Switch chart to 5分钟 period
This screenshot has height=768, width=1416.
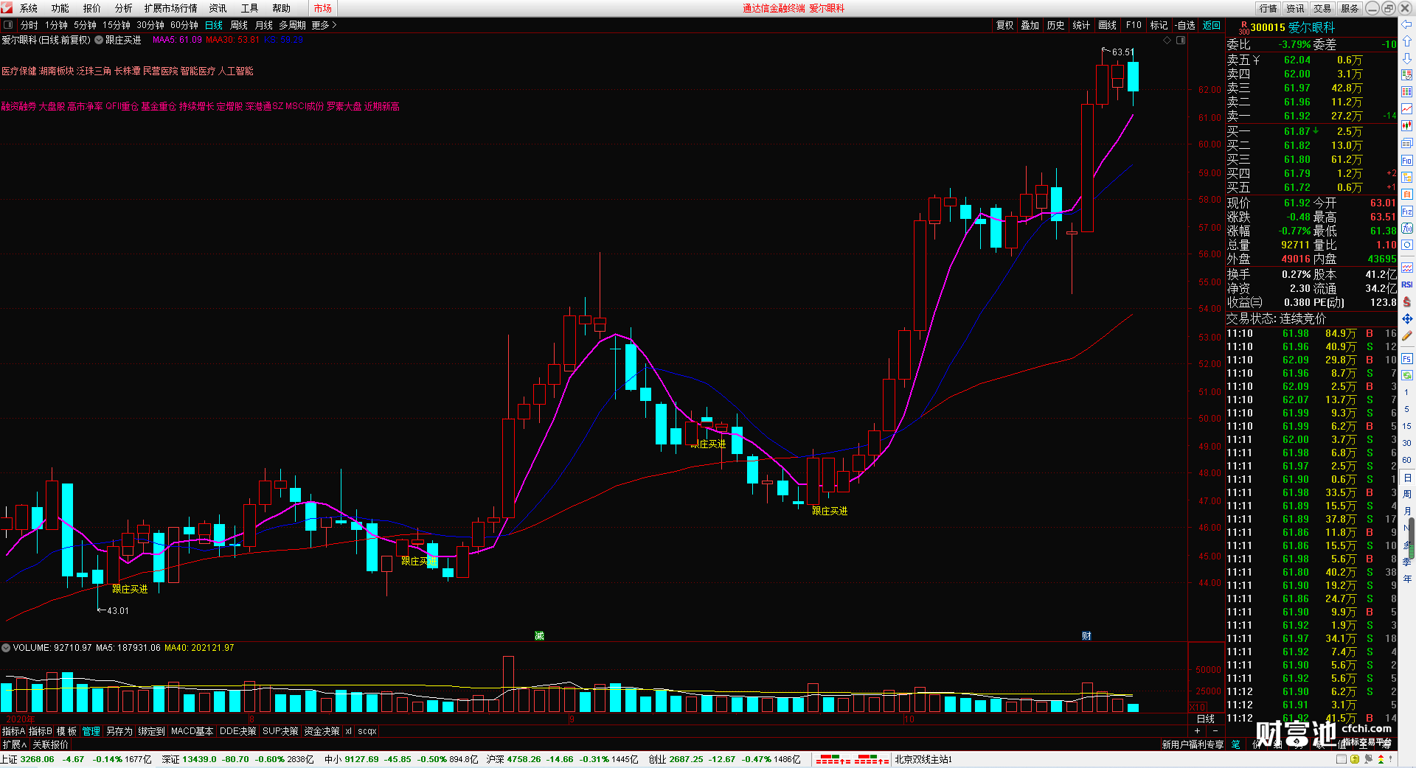(x=85, y=25)
